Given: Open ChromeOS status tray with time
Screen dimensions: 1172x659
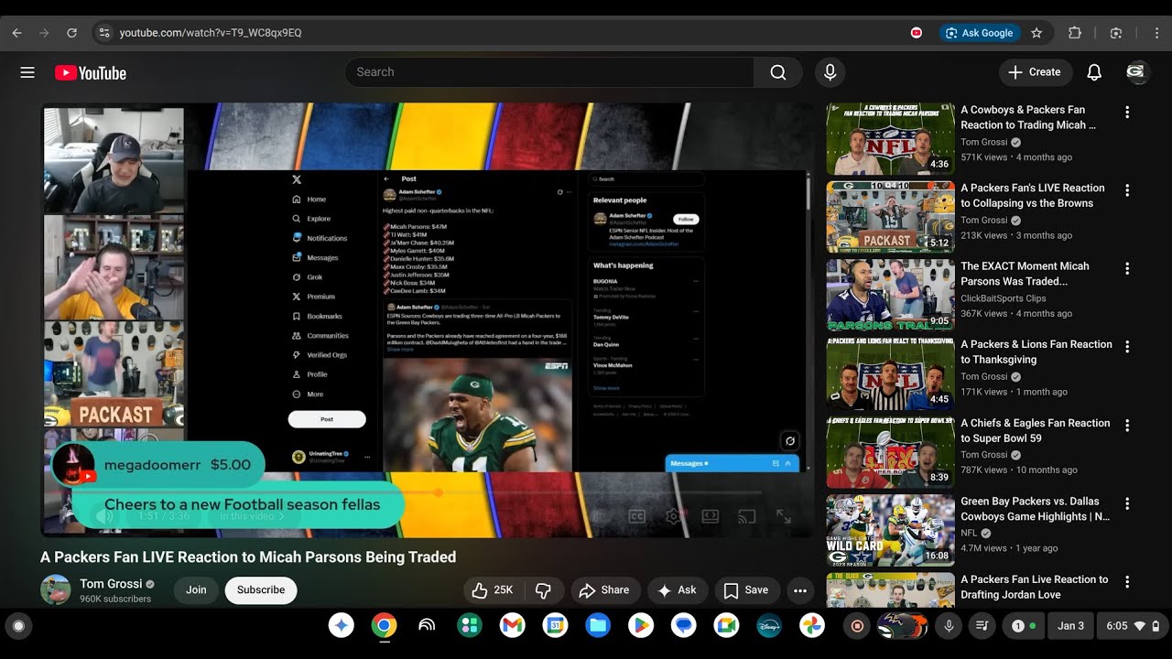Looking at the screenshot, I should tap(1134, 626).
